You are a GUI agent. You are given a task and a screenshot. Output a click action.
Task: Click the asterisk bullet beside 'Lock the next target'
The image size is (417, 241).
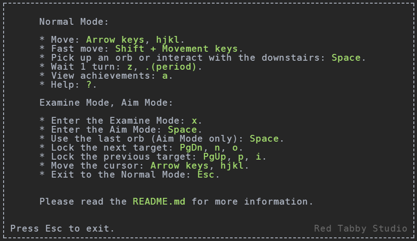(x=42, y=147)
